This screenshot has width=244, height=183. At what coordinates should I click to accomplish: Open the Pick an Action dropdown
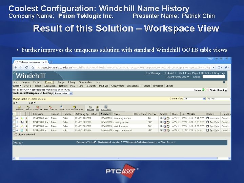point(63,94)
